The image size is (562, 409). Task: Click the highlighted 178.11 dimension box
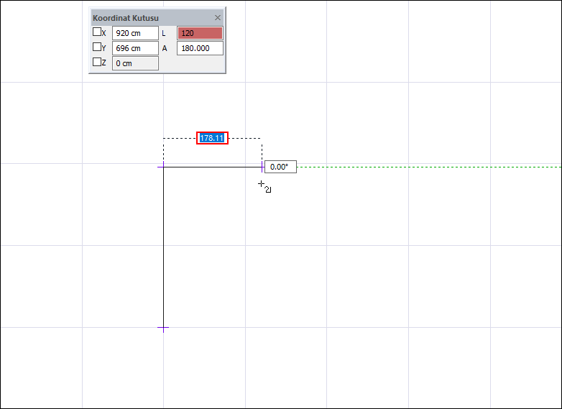click(x=212, y=138)
